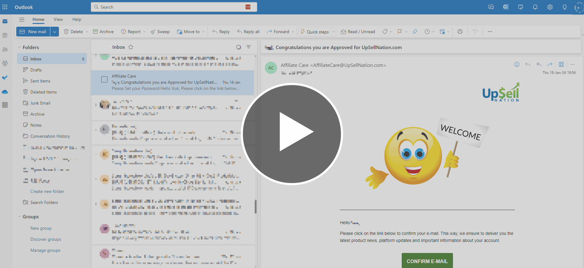Toggle the select-all messages icon in the Inbox header
584x268 pixels.
238,47
